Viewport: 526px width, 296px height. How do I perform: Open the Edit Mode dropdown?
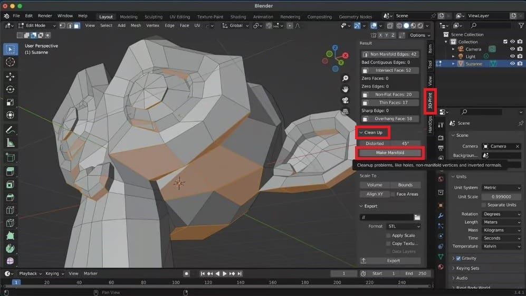tap(37, 25)
